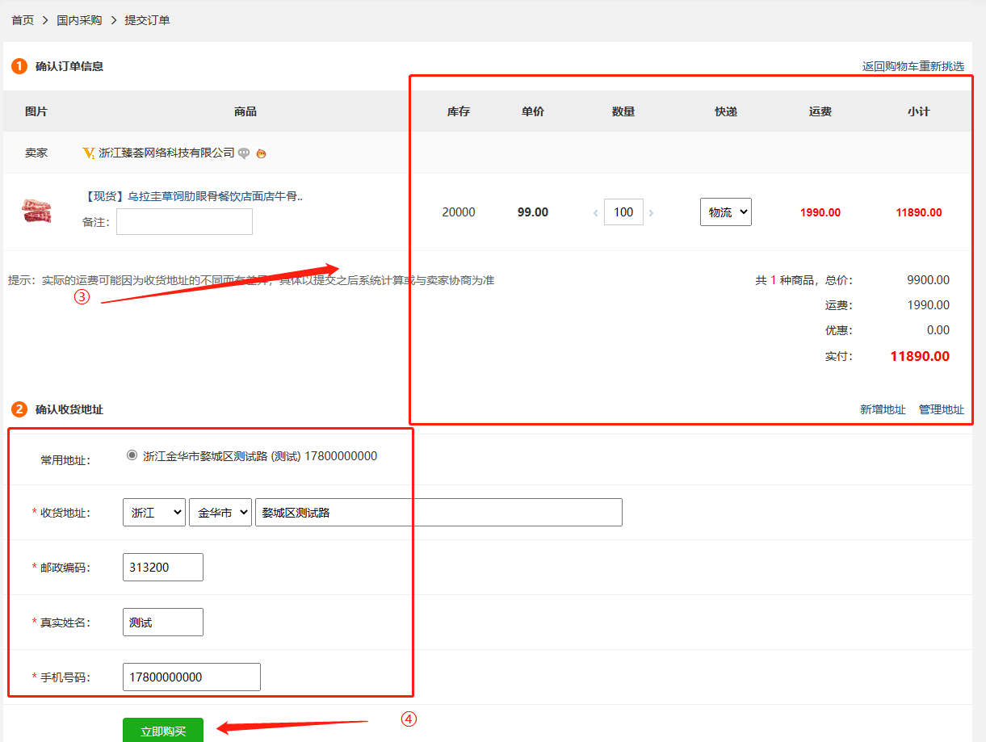986x742 pixels.
Task: Go to 首页 in breadcrumb
Action: click(23, 20)
